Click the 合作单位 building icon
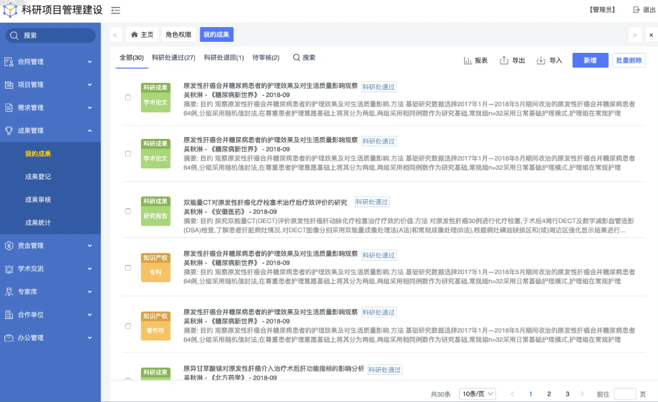The image size is (658, 402). [x=9, y=315]
